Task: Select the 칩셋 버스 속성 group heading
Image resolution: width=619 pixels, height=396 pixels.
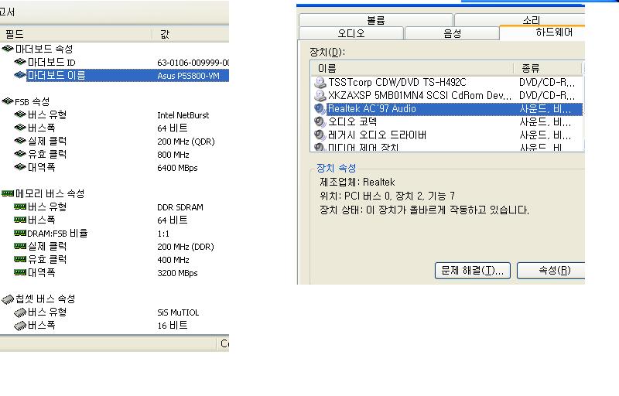Action: (x=45, y=299)
